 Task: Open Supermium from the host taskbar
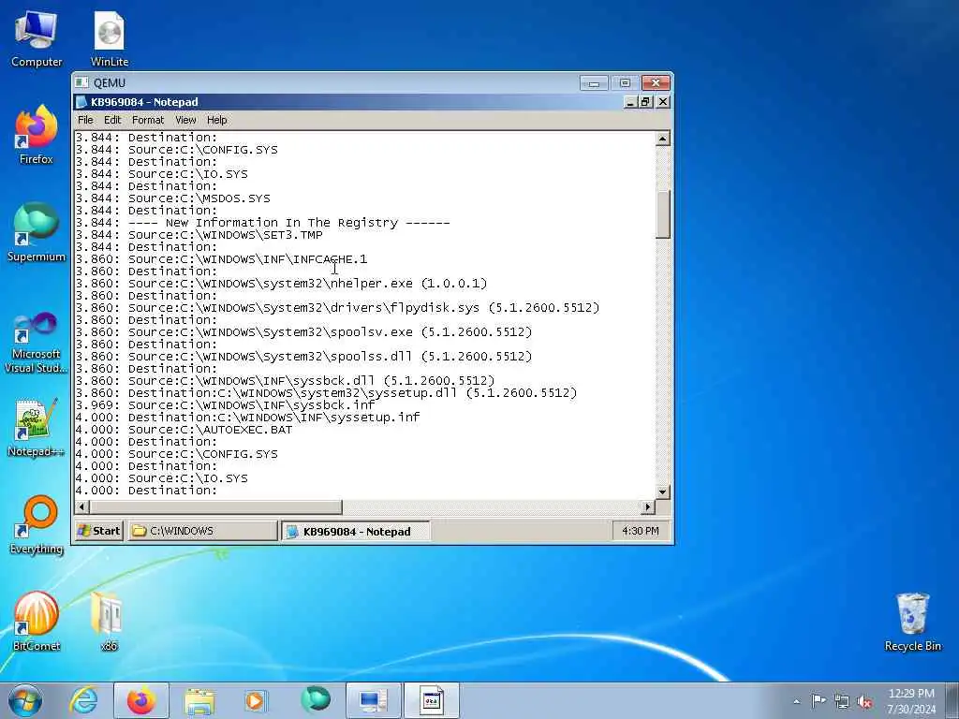[316, 700]
